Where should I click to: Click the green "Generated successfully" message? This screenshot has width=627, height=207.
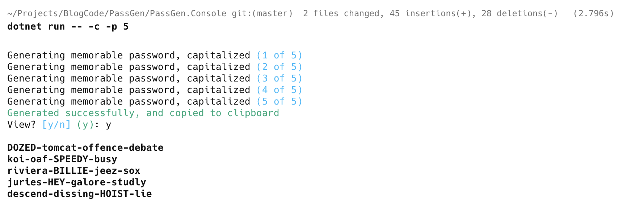[x=143, y=113]
